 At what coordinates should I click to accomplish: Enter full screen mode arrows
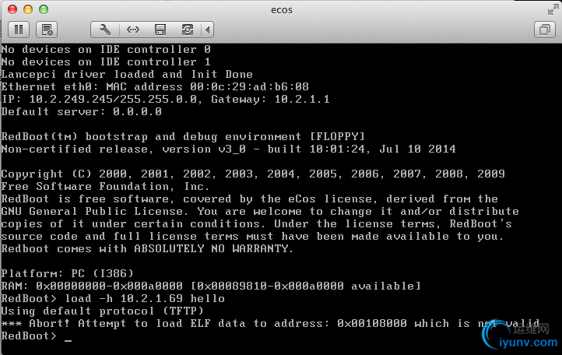pyautogui.click(x=553, y=9)
